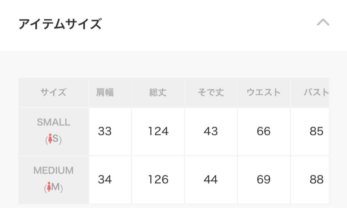Select the バスト column header

pos(316,92)
